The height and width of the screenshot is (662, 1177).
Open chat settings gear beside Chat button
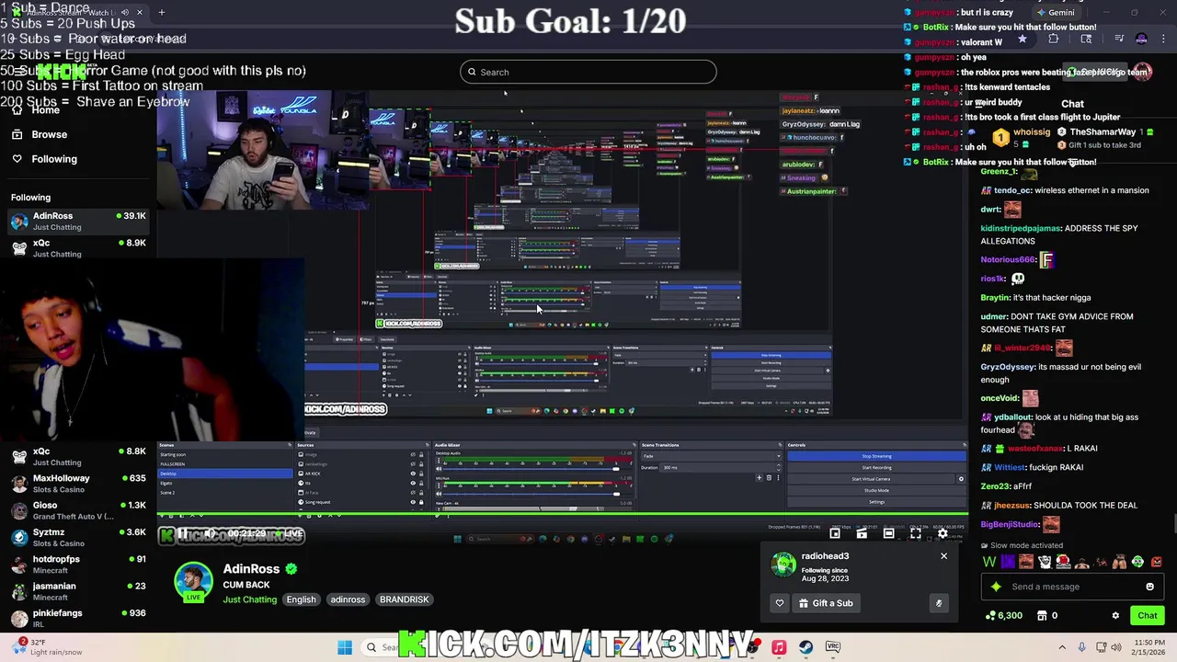click(x=1115, y=615)
